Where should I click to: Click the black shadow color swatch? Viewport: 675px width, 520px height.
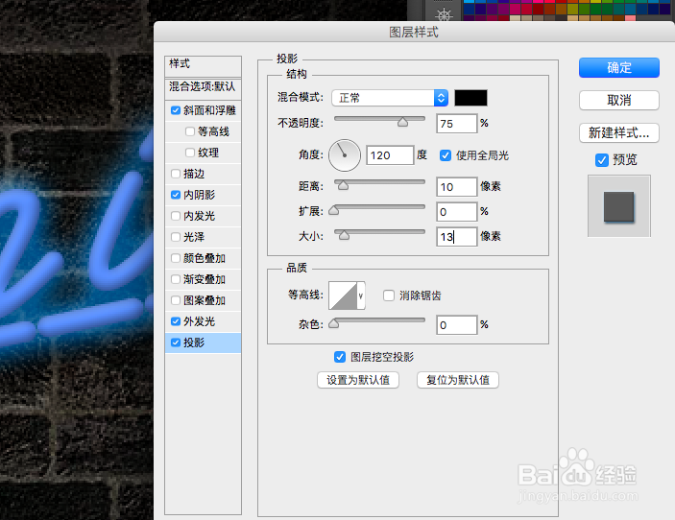click(x=470, y=98)
